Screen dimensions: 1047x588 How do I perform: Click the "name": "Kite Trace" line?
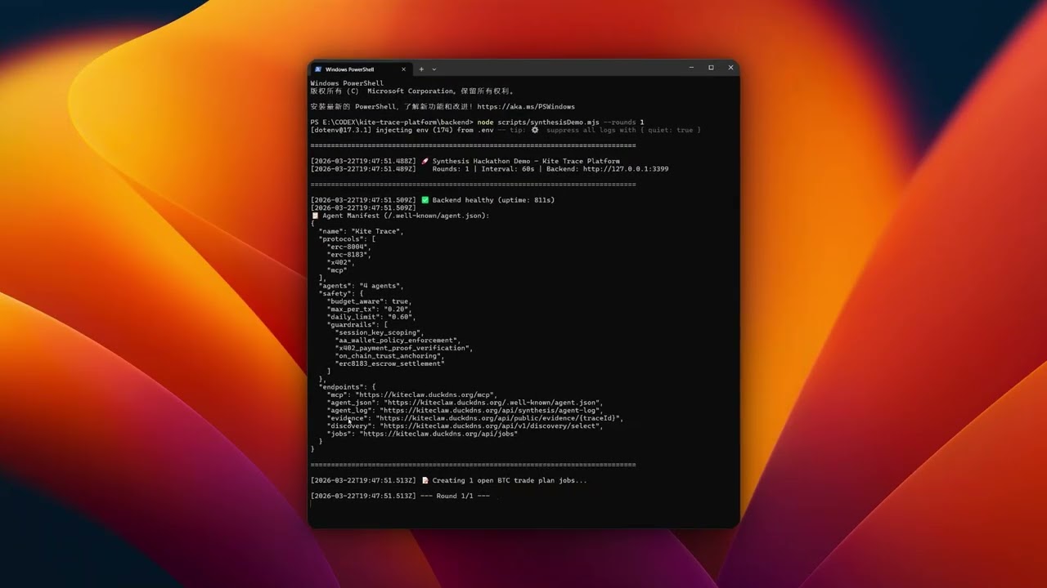(x=361, y=231)
